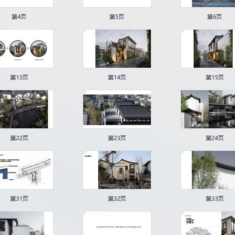Viewport: 235px width, 235px height.
Task: Open the bottom-row thumbnail showing a white modern house
Action: tap(26, 223)
